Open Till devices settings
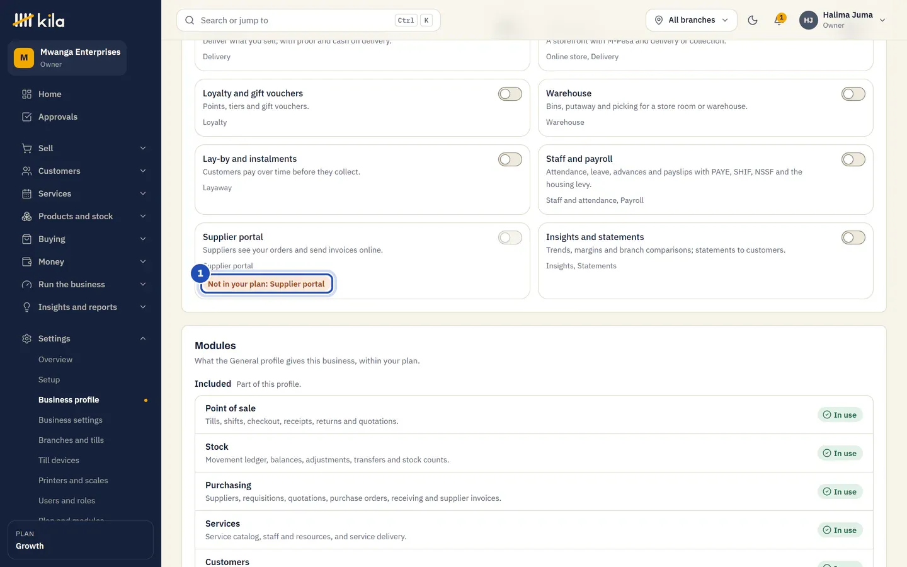Image resolution: width=907 pixels, height=567 pixels. click(59, 461)
